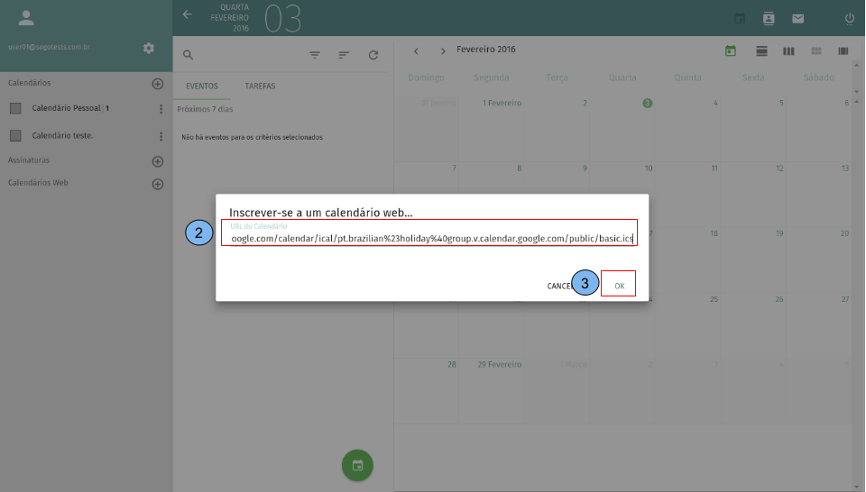Image resolution: width=866 pixels, height=492 pixels.
Task: Add a web calendar under Calendários Web
Action: pos(158,184)
